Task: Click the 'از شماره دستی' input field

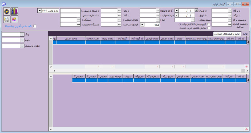Action: pos(70,10)
